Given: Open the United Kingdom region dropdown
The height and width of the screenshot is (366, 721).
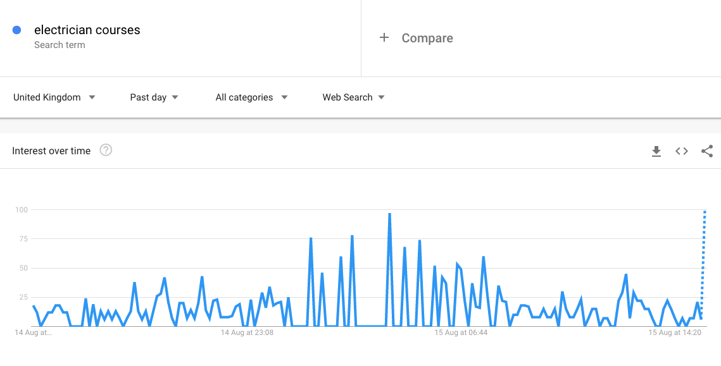Looking at the screenshot, I should pos(54,97).
